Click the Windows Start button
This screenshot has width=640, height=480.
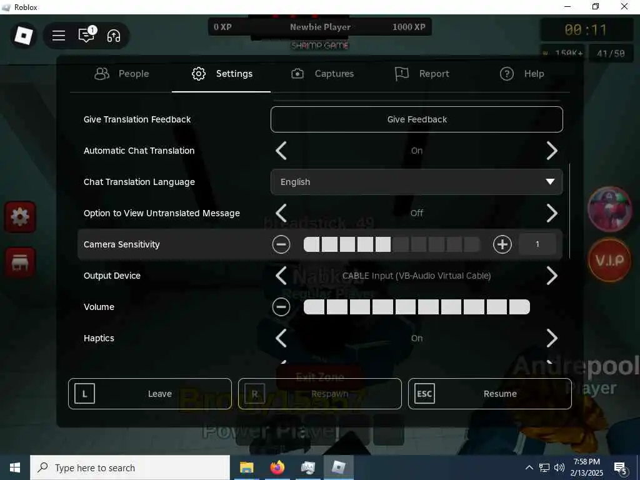(15, 467)
